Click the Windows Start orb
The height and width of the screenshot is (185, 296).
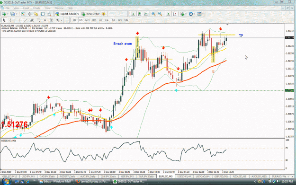pos(6,182)
